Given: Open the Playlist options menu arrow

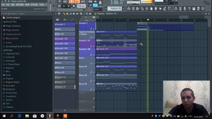Looking at the screenshot, I should [56, 14].
